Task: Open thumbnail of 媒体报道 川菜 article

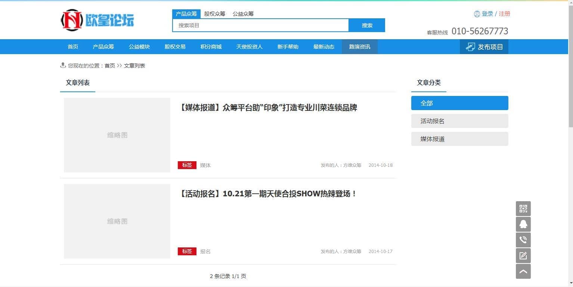Action: click(x=117, y=135)
